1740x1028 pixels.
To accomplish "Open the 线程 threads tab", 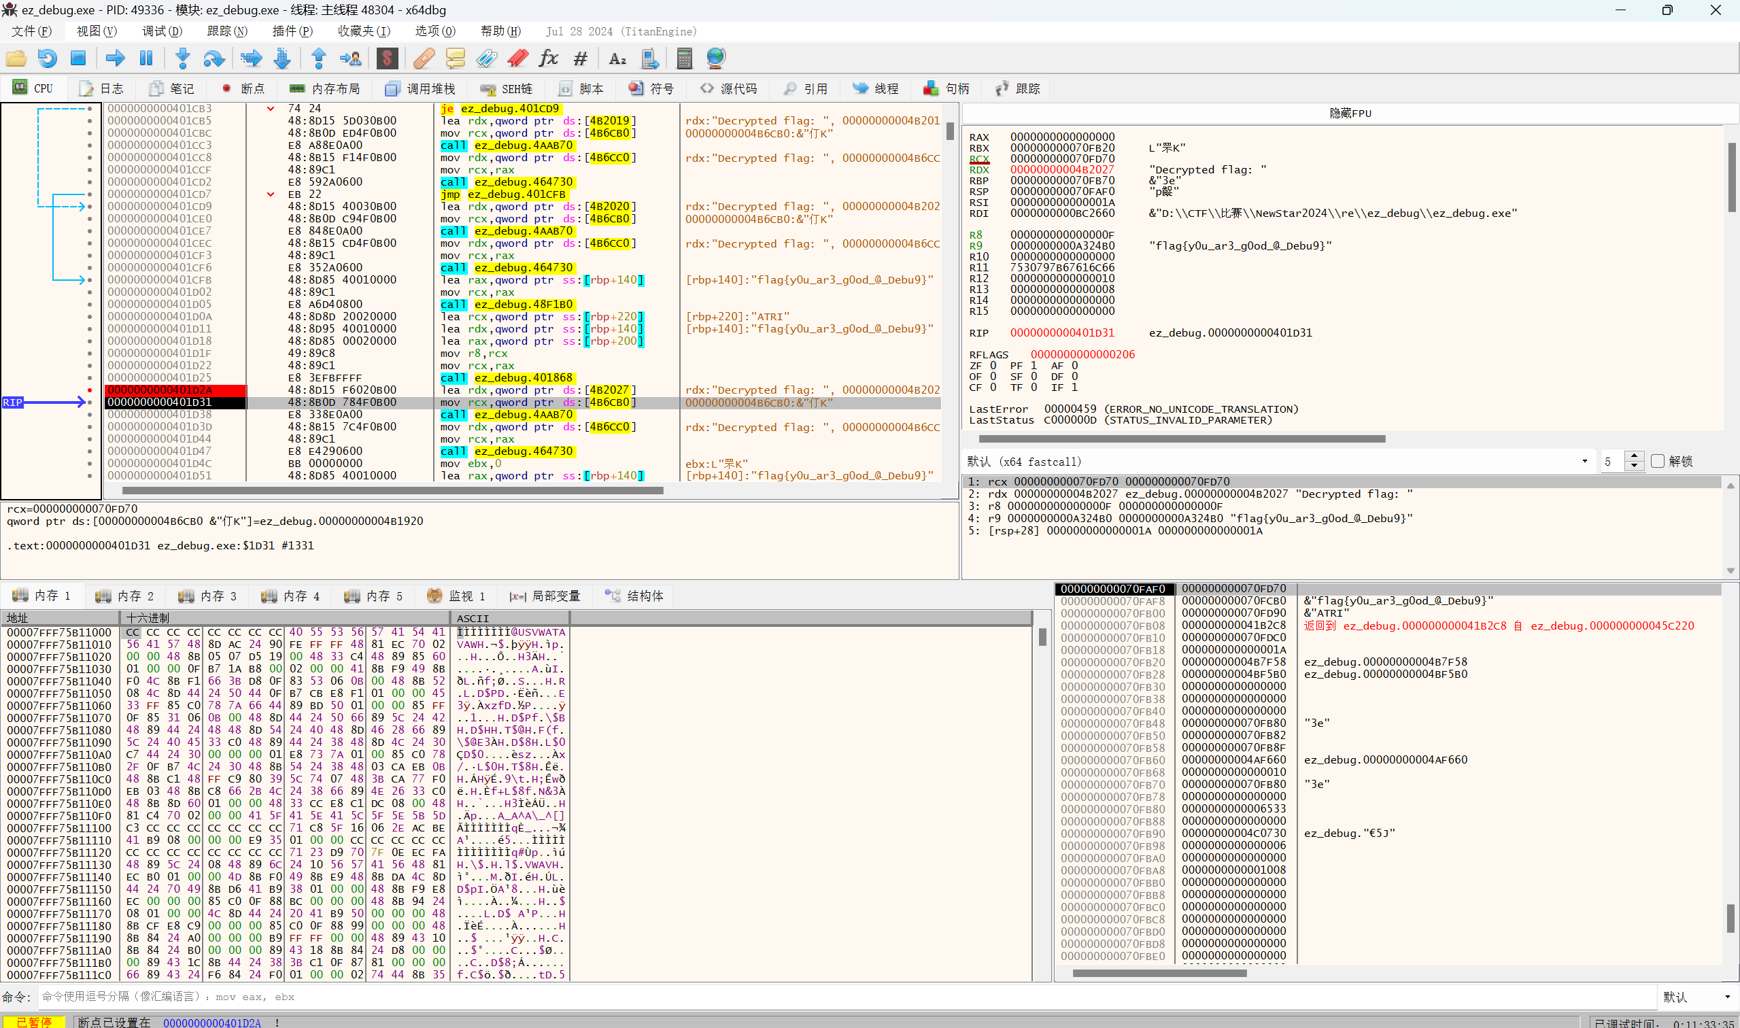I will (876, 88).
